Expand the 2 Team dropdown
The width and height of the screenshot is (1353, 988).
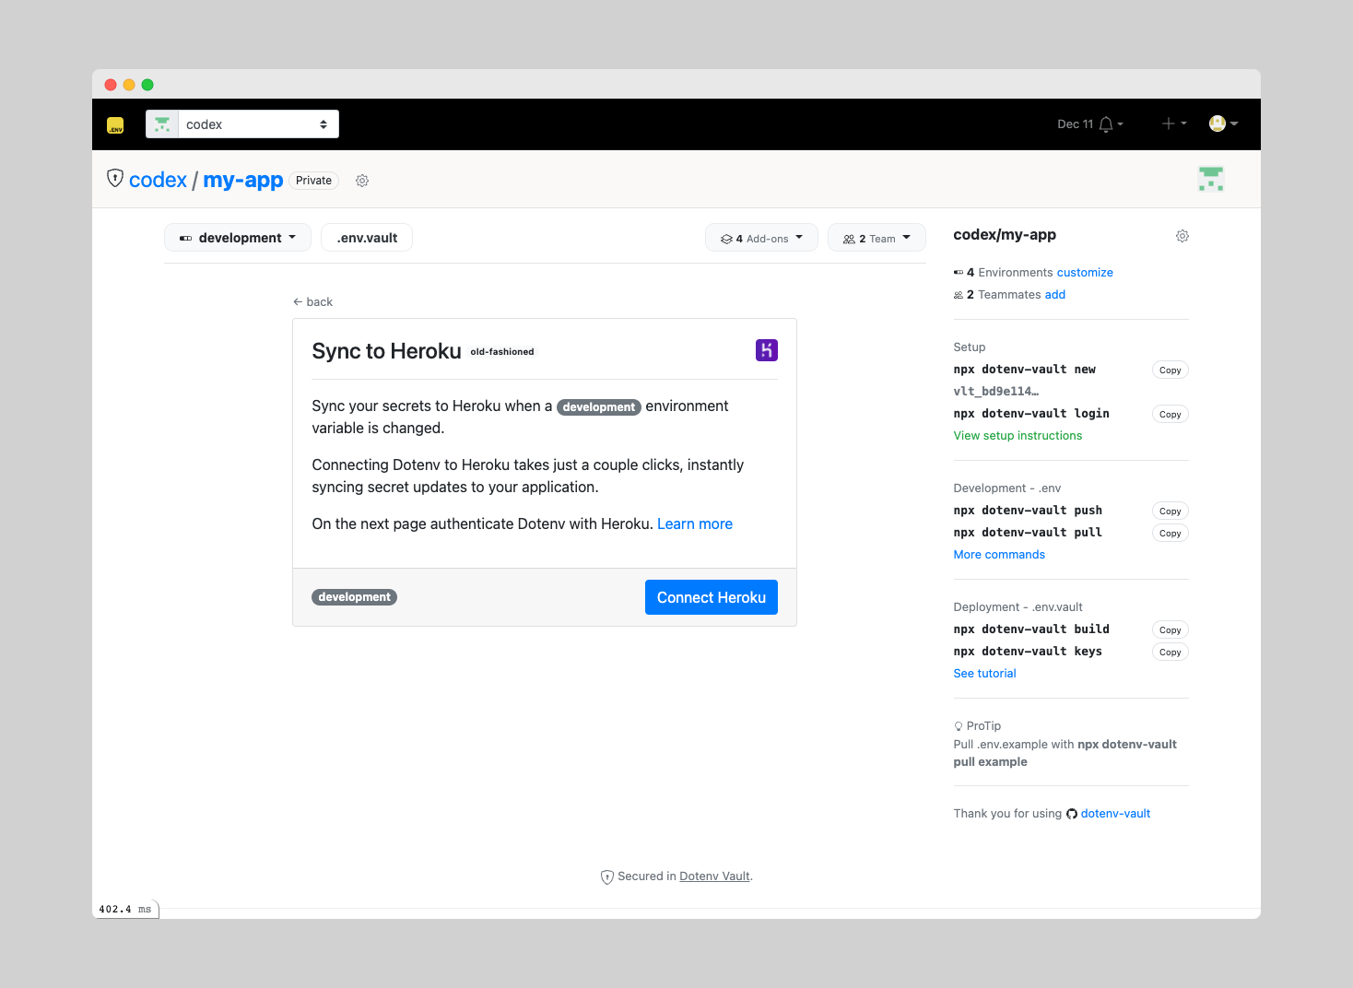coord(877,238)
